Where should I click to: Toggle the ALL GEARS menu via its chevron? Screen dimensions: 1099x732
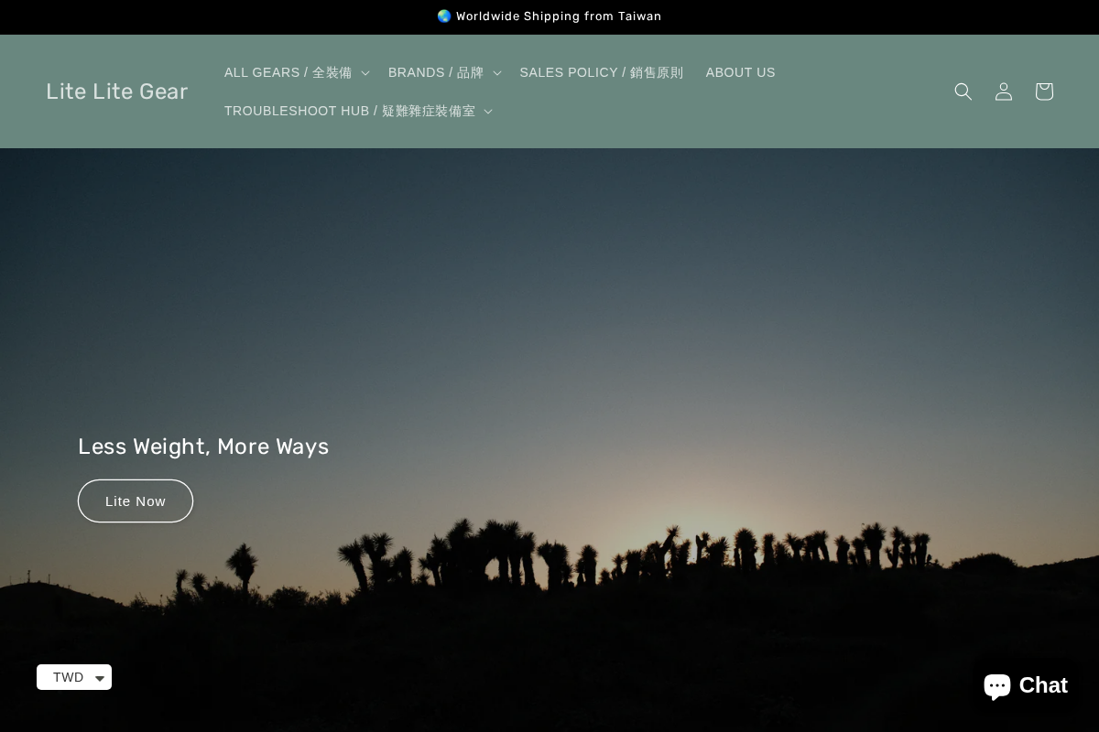coord(365,72)
